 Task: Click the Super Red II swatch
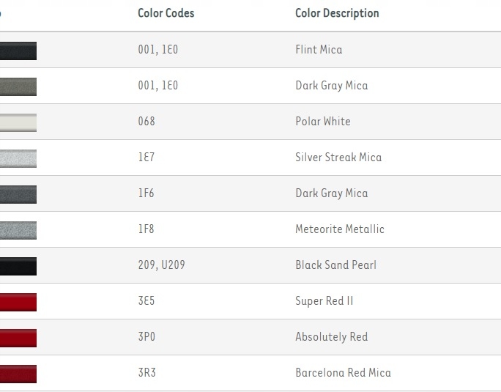tap(18, 302)
